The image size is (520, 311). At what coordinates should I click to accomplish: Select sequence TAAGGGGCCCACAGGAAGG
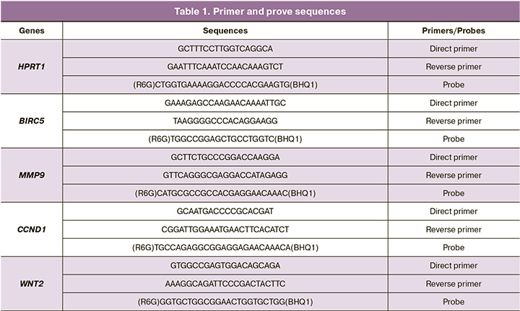coord(225,121)
